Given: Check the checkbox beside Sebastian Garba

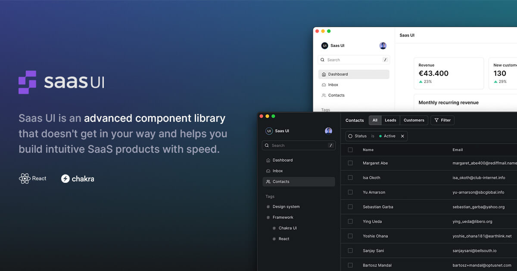Looking at the screenshot, I should click(x=350, y=207).
